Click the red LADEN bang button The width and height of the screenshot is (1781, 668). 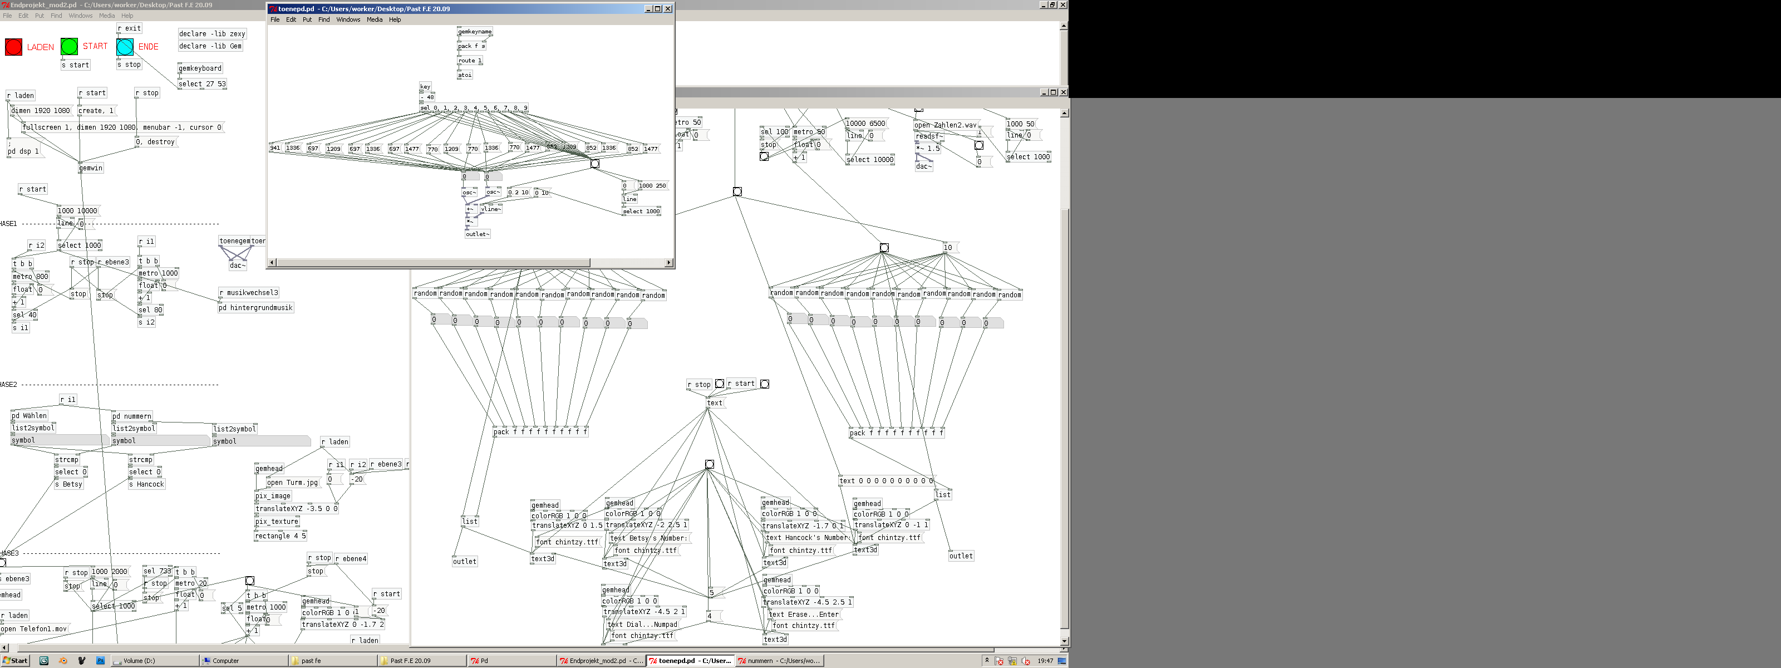click(x=13, y=47)
